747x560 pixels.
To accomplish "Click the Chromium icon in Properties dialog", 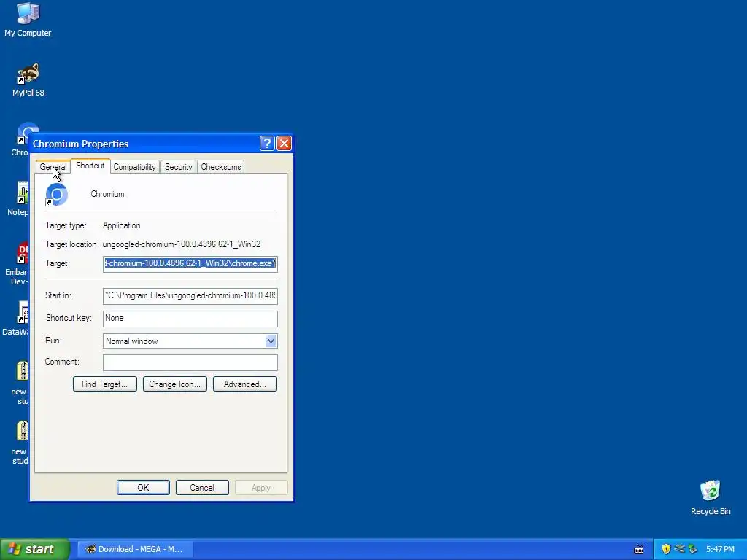I will 57,195.
